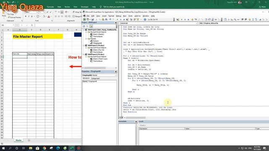Click the Properties Window icon in VBA toolbar
The image size is (269, 151).
click(134, 20)
